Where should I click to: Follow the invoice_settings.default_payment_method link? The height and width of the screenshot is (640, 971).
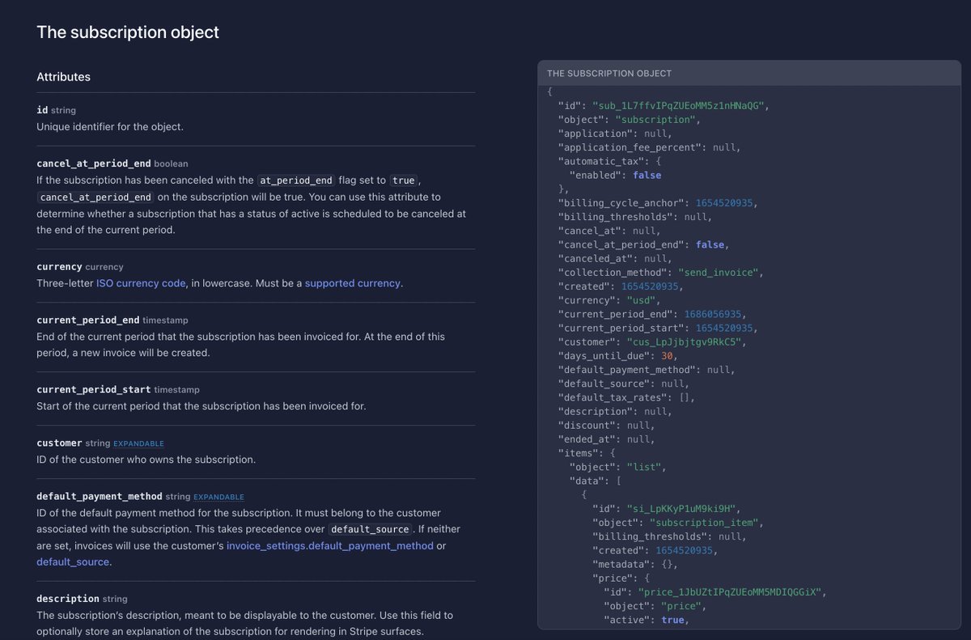[x=330, y=545]
